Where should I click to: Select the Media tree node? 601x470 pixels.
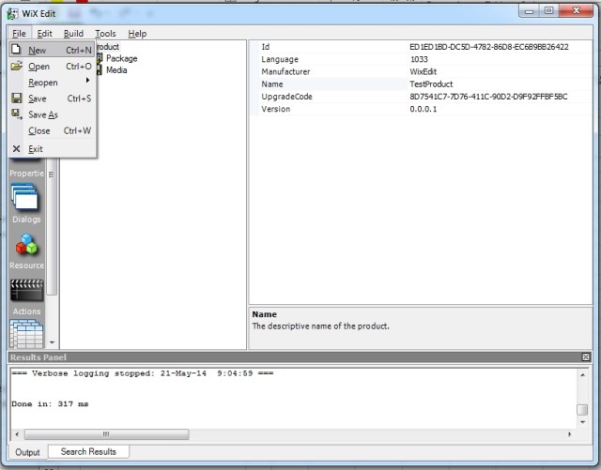[x=116, y=70]
